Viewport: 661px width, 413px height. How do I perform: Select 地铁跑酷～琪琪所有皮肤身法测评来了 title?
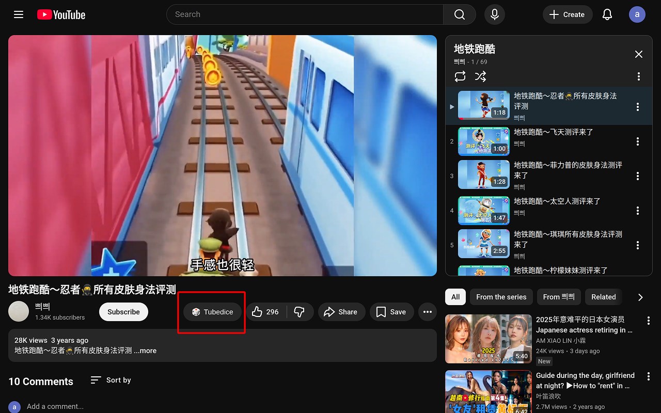pos(568,240)
